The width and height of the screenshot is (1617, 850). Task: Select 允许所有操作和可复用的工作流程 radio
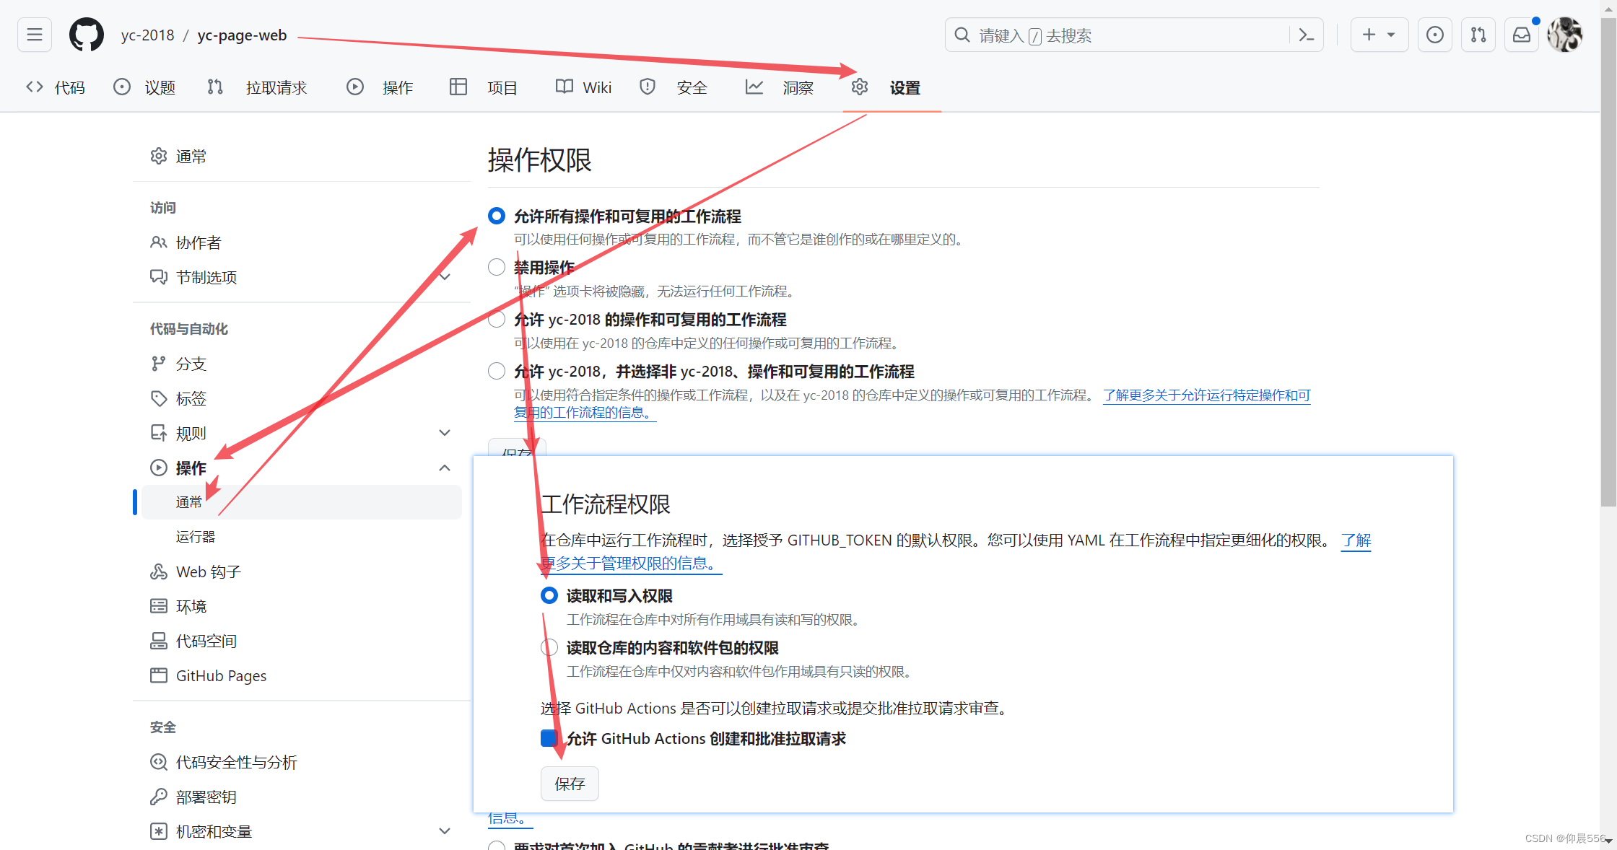[x=497, y=216]
